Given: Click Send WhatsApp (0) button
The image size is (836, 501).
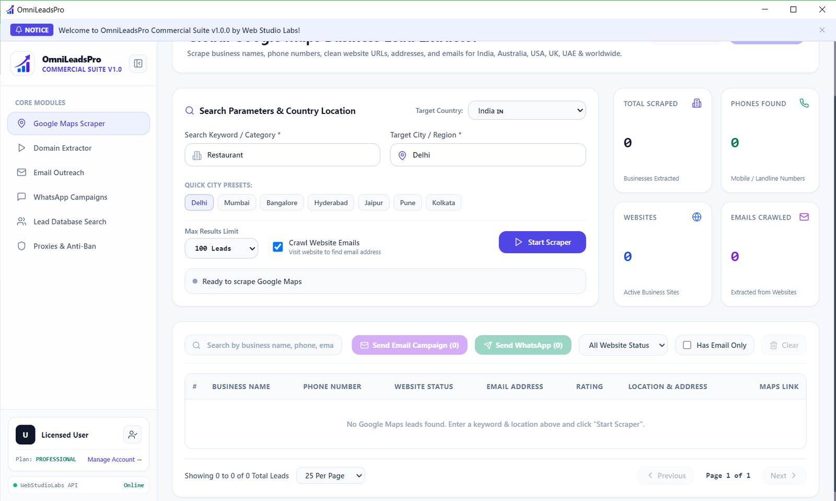Looking at the screenshot, I should click(523, 345).
